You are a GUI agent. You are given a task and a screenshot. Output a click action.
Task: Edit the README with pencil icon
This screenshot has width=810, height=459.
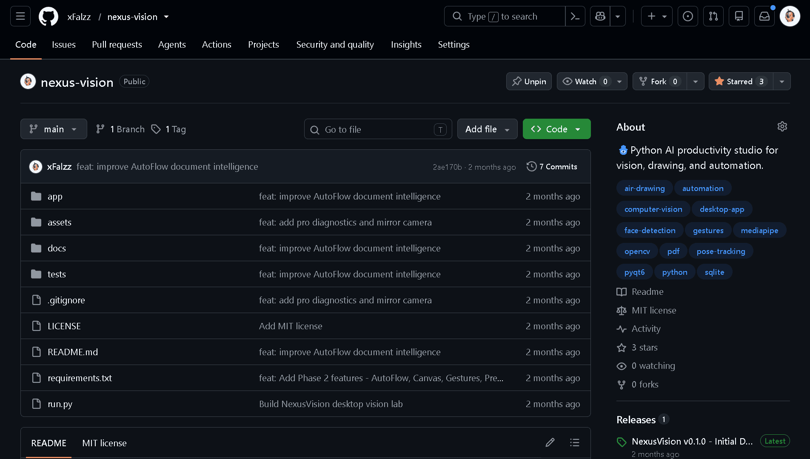(550, 443)
